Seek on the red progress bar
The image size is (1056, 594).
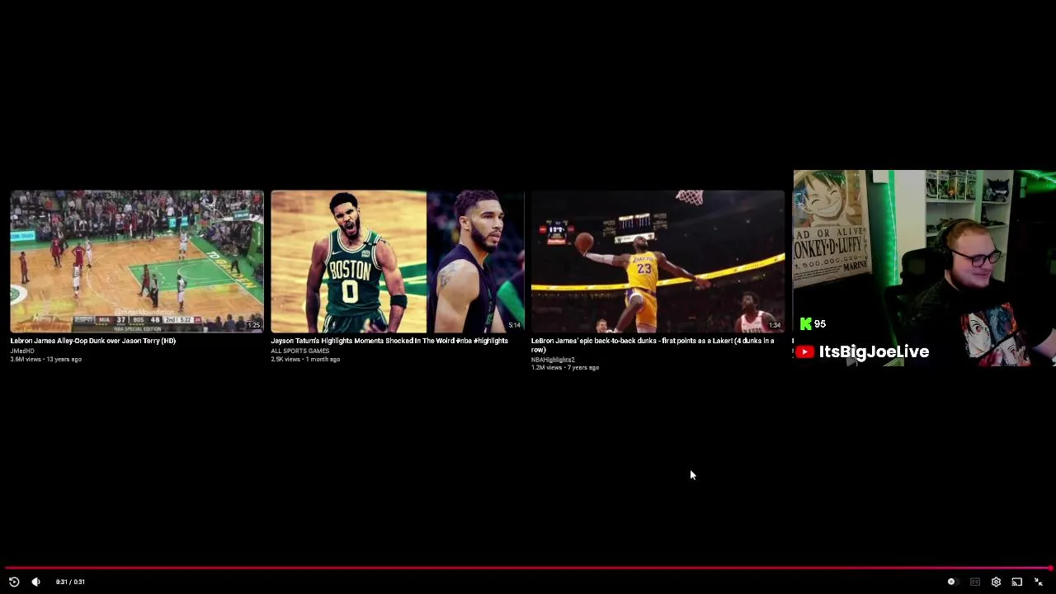coord(528,568)
